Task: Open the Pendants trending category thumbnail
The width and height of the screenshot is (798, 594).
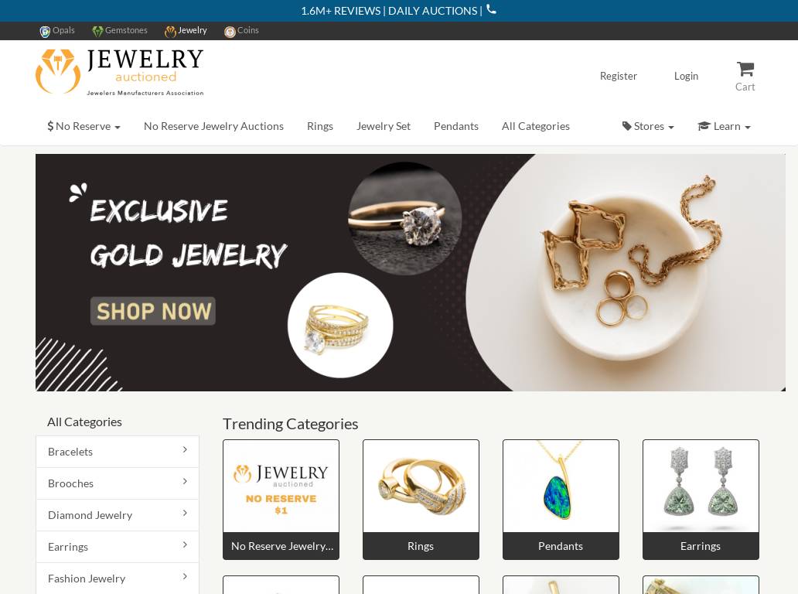Action: (561, 486)
